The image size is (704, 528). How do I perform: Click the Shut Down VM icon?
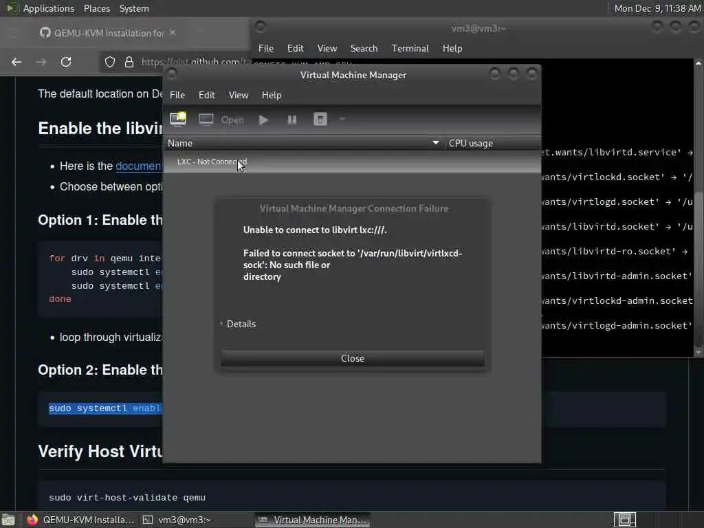[320, 120]
